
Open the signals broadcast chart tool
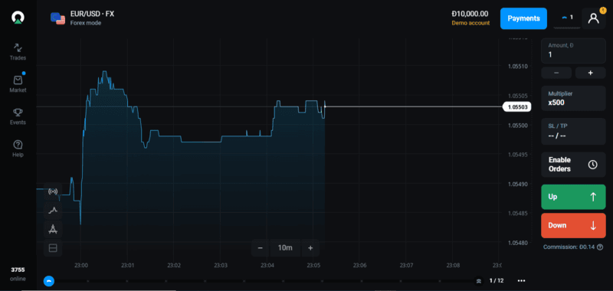(x=53, y=191)
